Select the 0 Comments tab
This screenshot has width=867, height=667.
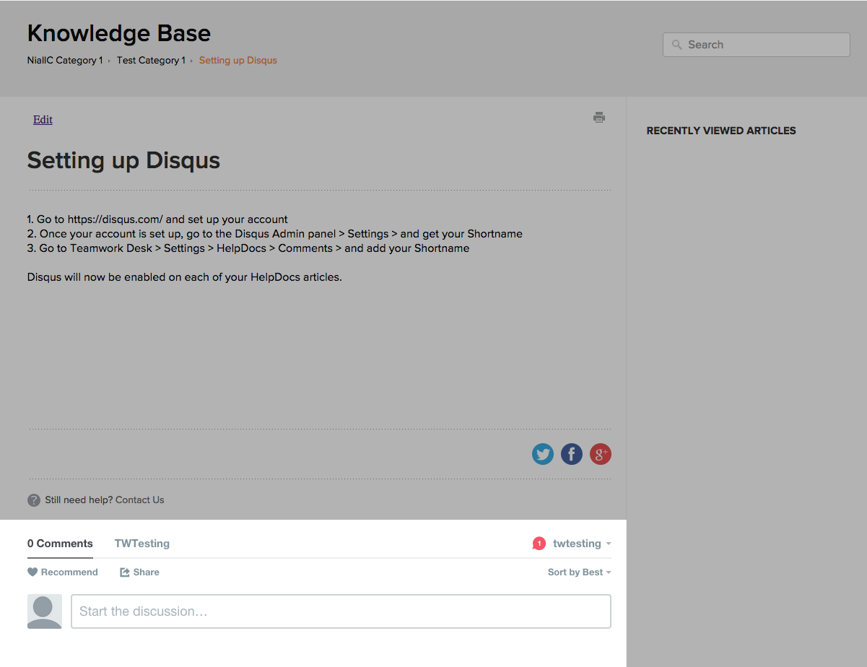point(60,544)
